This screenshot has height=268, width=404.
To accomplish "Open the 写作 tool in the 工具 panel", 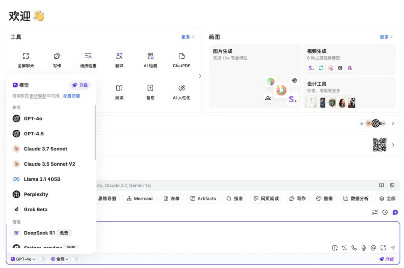I will 57,60.
